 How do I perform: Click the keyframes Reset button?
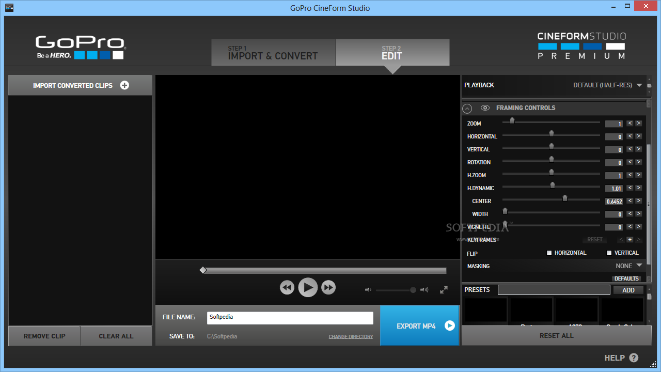(595, 240)
